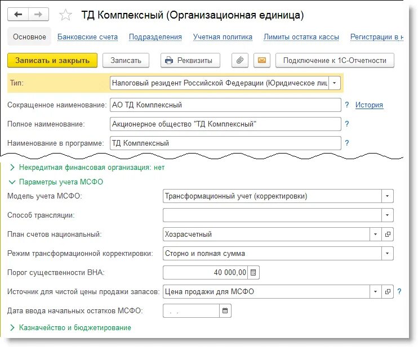Viewport: 418px width, 347px height.
Task: Click help mark next to Полное наименование
Action: point(347,124)
